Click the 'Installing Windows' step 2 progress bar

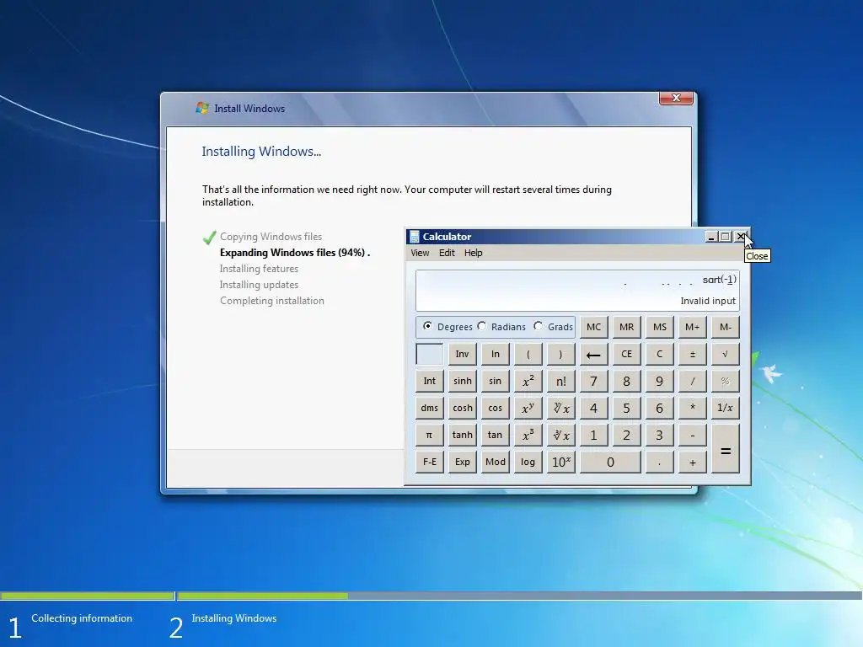(x=519, y=596)
